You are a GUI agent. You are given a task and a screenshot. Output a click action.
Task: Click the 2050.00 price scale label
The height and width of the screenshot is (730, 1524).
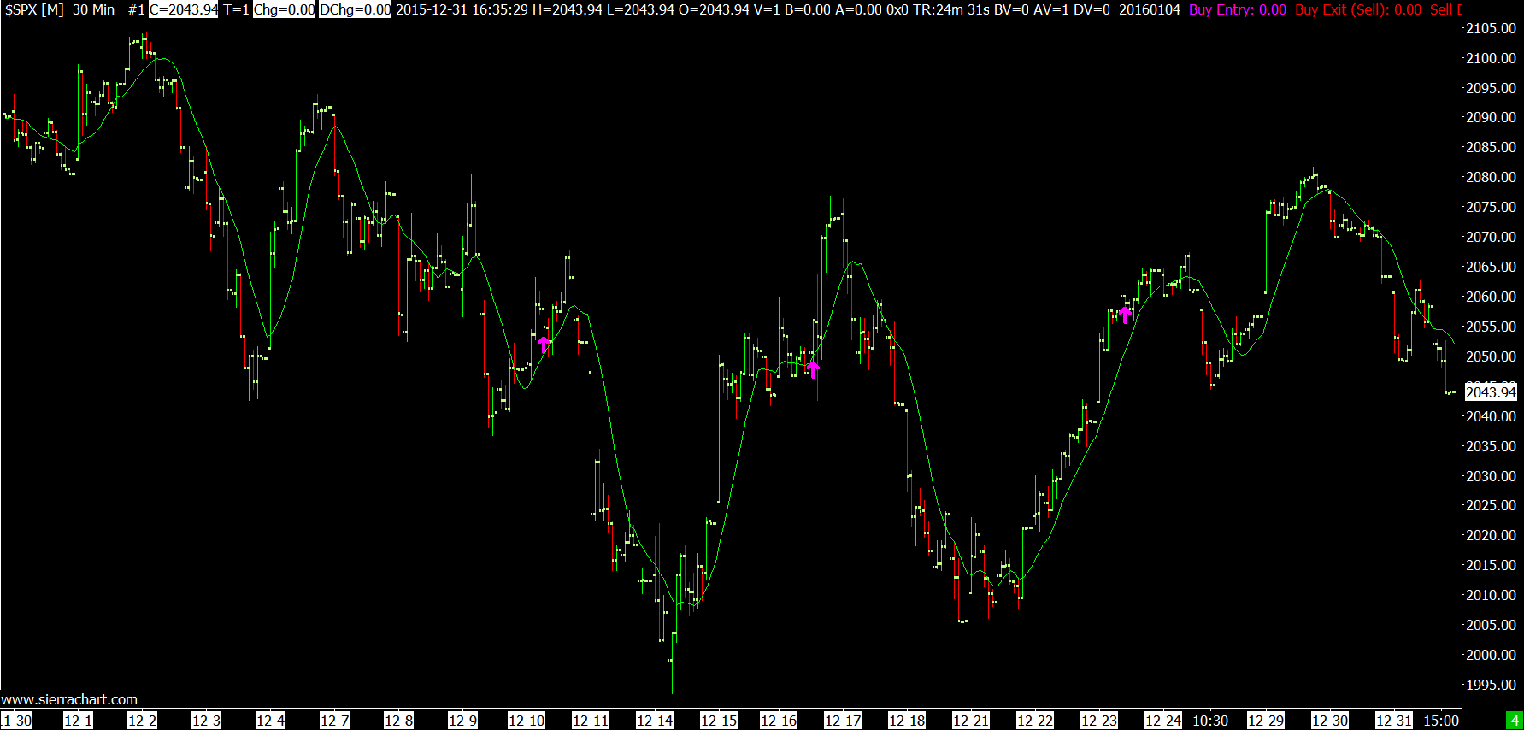click(x=1491, y=356)
